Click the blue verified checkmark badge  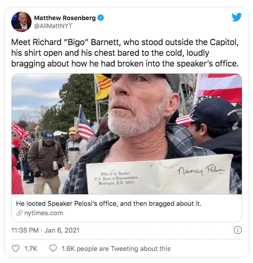tap(101, 18)
